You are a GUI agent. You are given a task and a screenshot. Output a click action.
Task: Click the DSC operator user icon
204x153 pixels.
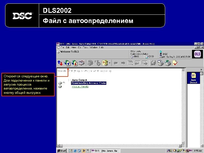161,54
